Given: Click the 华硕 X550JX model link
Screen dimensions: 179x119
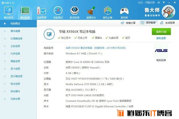Looking at the screenshot, I should [x=95, y=48].
